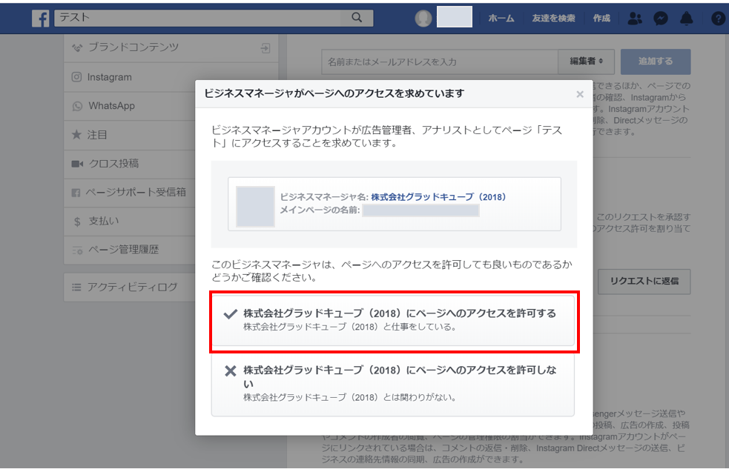Click the exit arrow icon beside ブランドコンテンツ
The image size is (729, 472).
[x=265, y=48]
